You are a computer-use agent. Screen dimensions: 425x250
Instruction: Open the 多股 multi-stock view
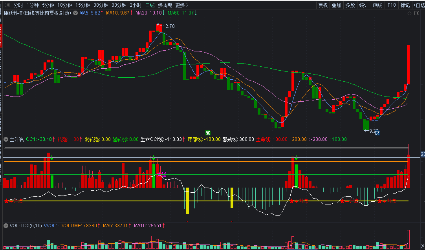[350, 5]
